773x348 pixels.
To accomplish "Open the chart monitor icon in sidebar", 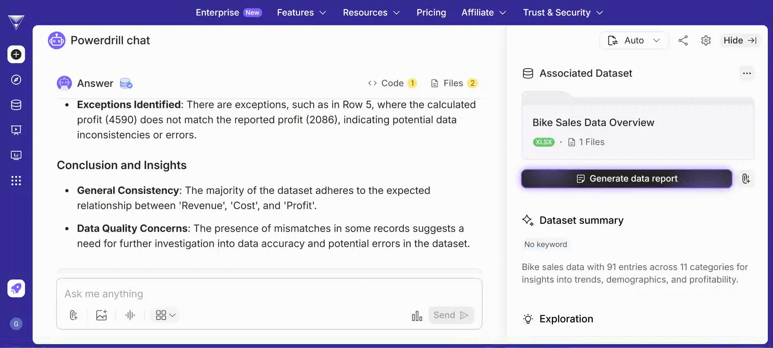I will [x=16, y=155].
